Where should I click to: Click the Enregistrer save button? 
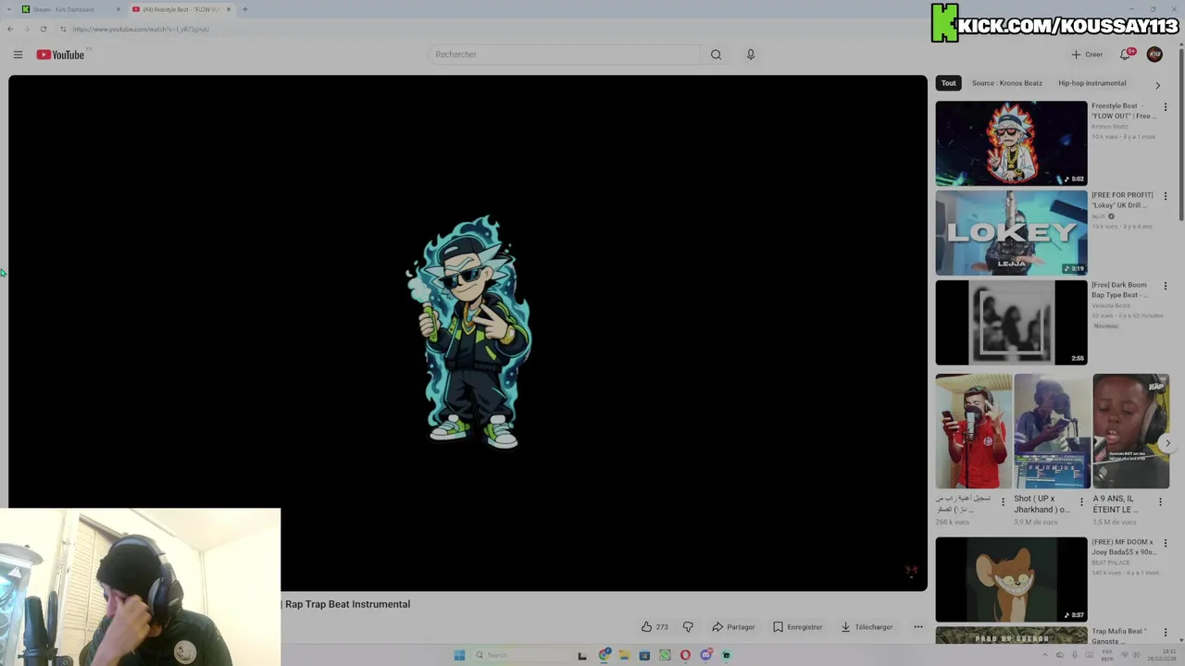click(797, 627)
